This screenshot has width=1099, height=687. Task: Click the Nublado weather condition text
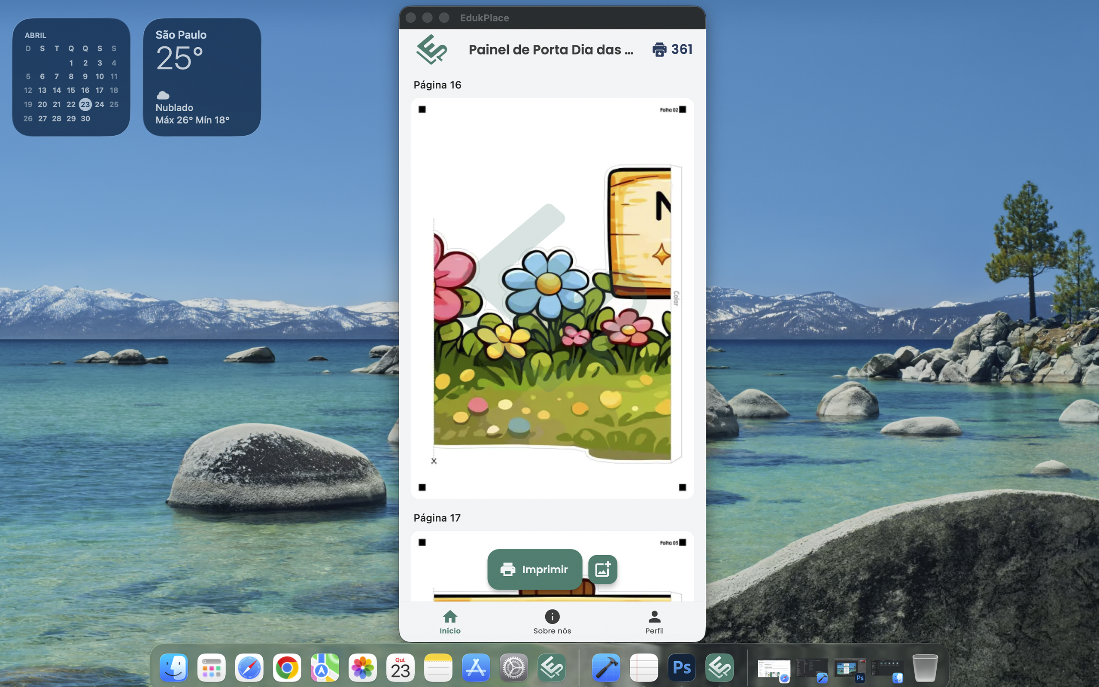point(174,108)
